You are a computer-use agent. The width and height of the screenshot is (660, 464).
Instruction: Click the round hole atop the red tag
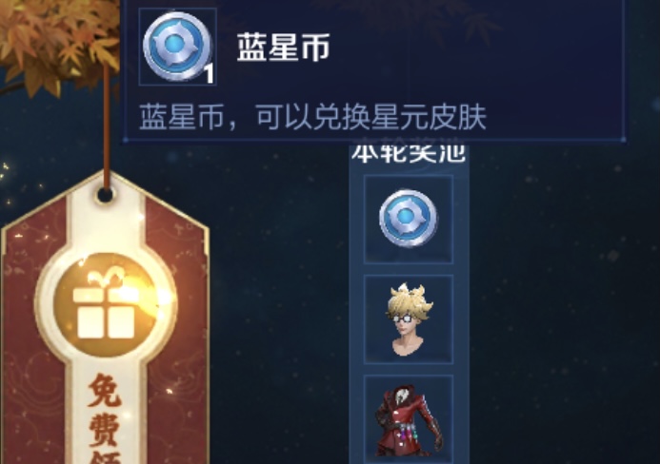coord(105,195)
